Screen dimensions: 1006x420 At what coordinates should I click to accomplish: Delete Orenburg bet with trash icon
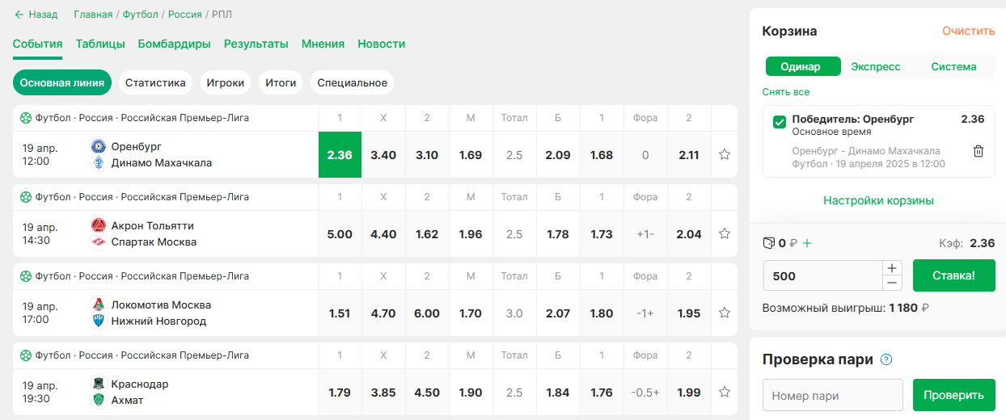[978, 151]
